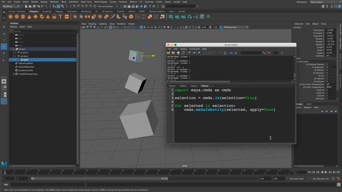Click the New Scene icon in the status line
Image resolution: width=342 pixels, height=192 pixels.
coord(26,6)
